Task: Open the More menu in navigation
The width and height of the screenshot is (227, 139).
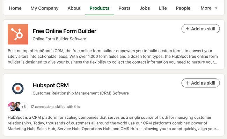Action: pos(209,8)
